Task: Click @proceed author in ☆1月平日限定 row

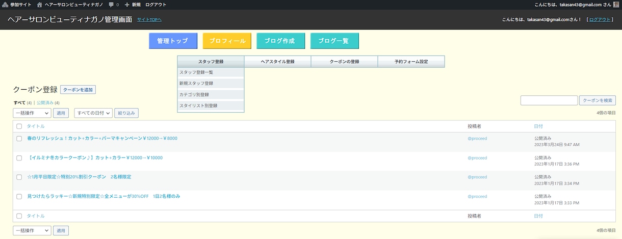Action: coord(477,177)
